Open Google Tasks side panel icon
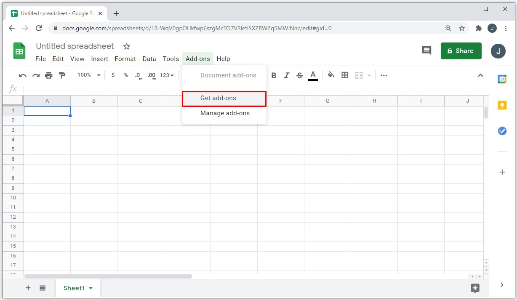 pos(502,131)
